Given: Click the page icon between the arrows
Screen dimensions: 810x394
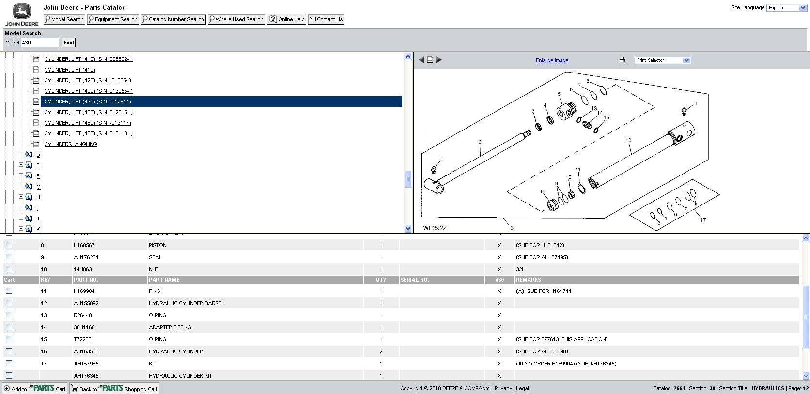Looking at the screenshot, I should 430,60.
